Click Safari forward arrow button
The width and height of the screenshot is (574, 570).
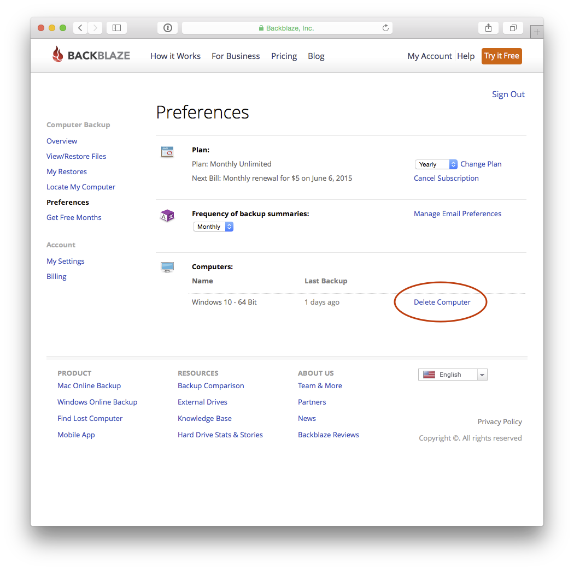tap(95, 28)
